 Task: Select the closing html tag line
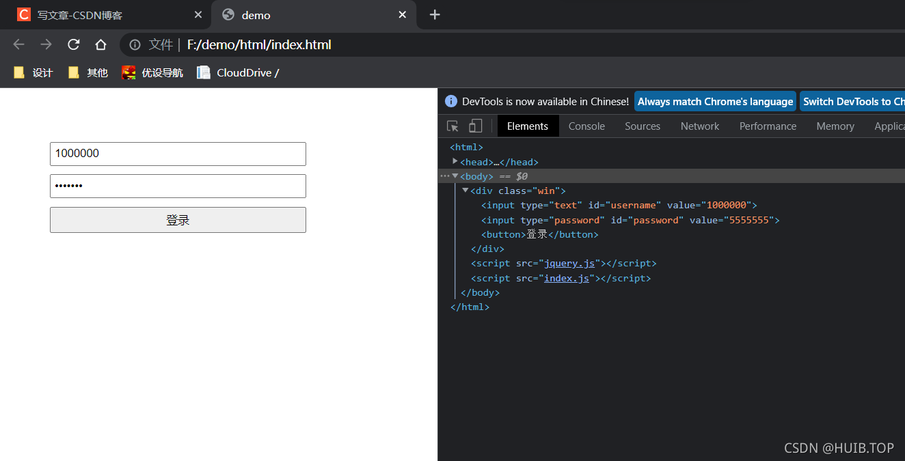coord(470,307)
